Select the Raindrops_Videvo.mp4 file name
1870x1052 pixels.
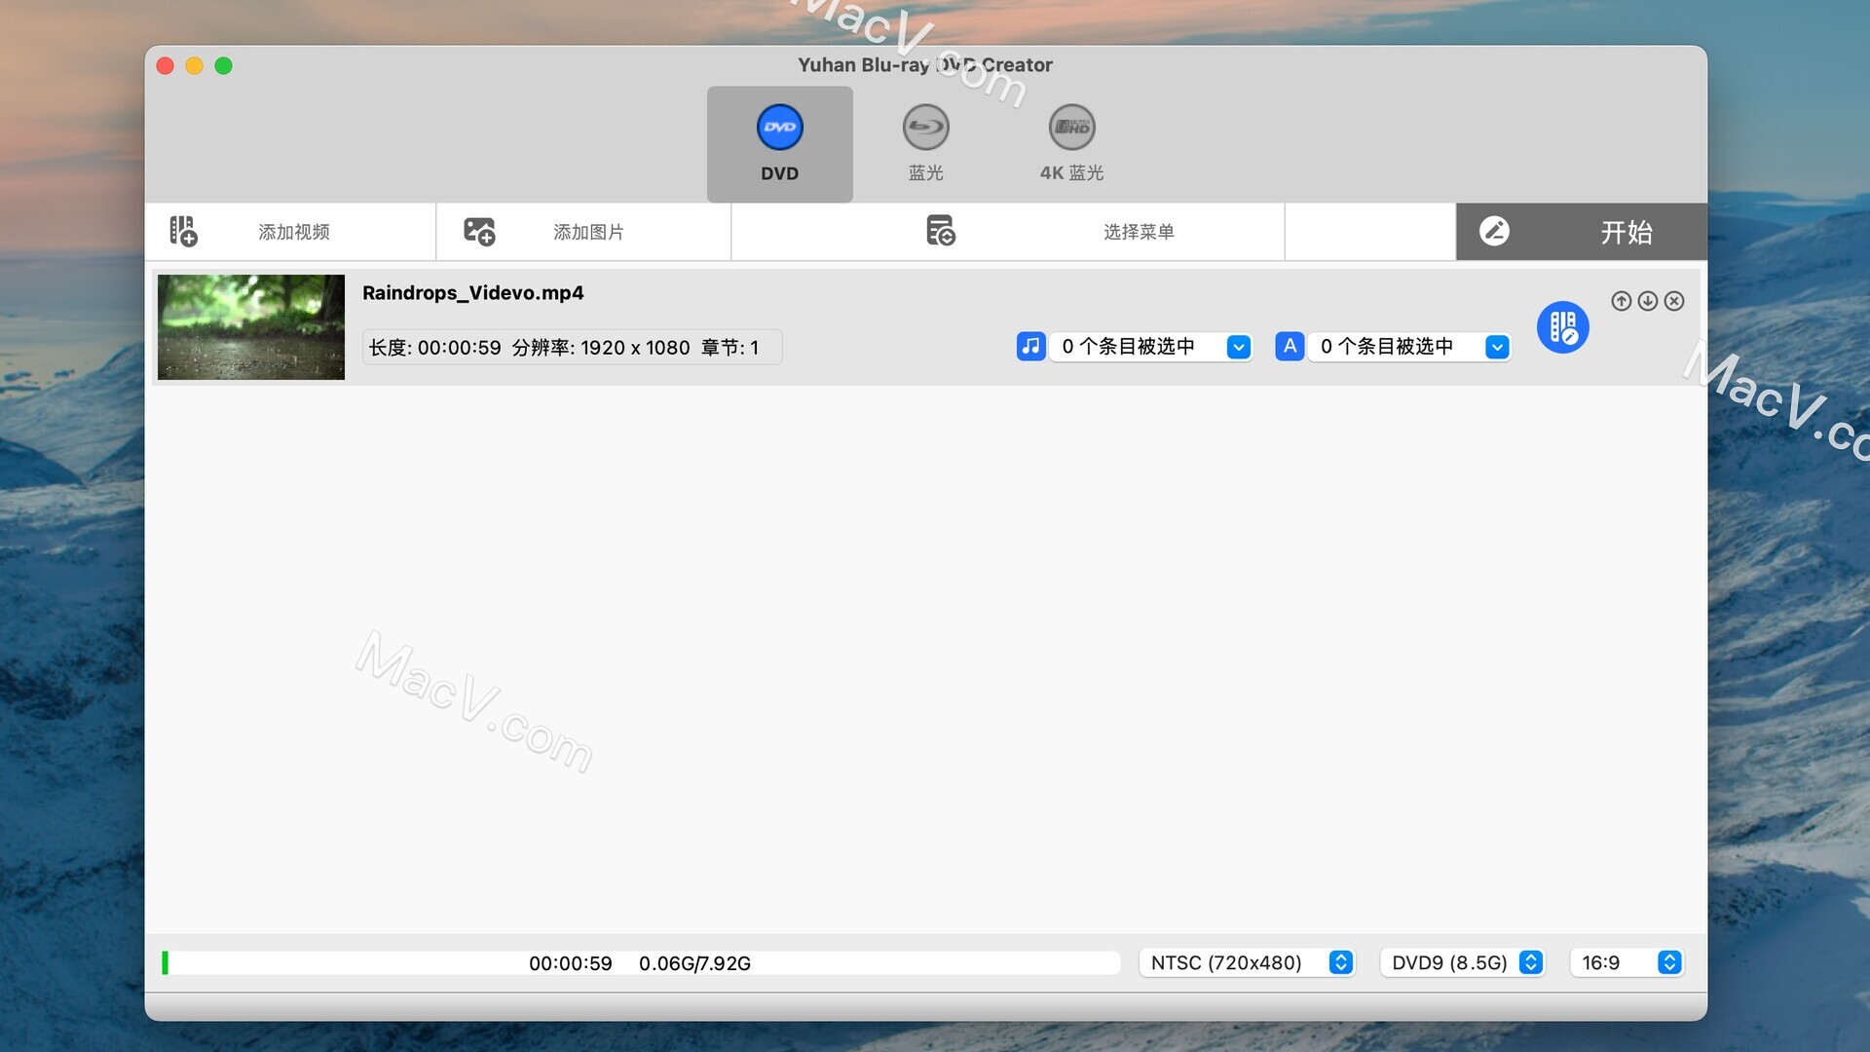click(472, 292)
